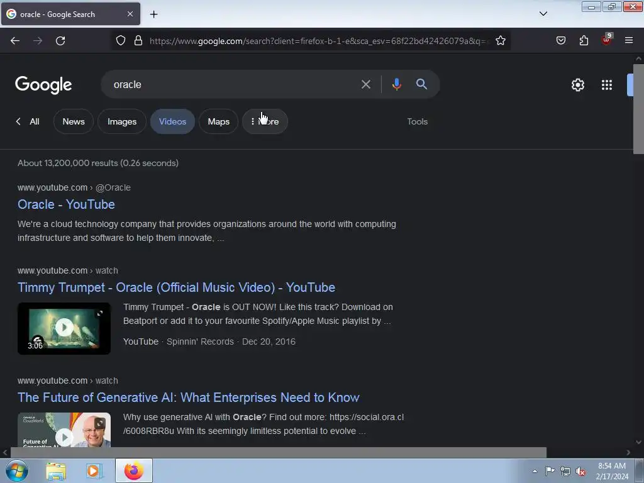
Task: Open the Google apps grid
Action: pyautogui.click(x=607, y=85)
